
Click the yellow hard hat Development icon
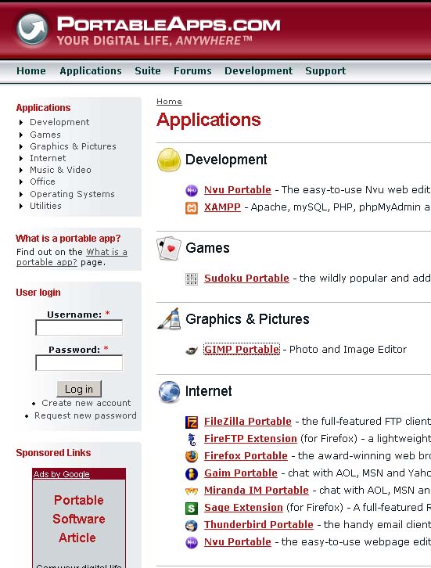169,160
